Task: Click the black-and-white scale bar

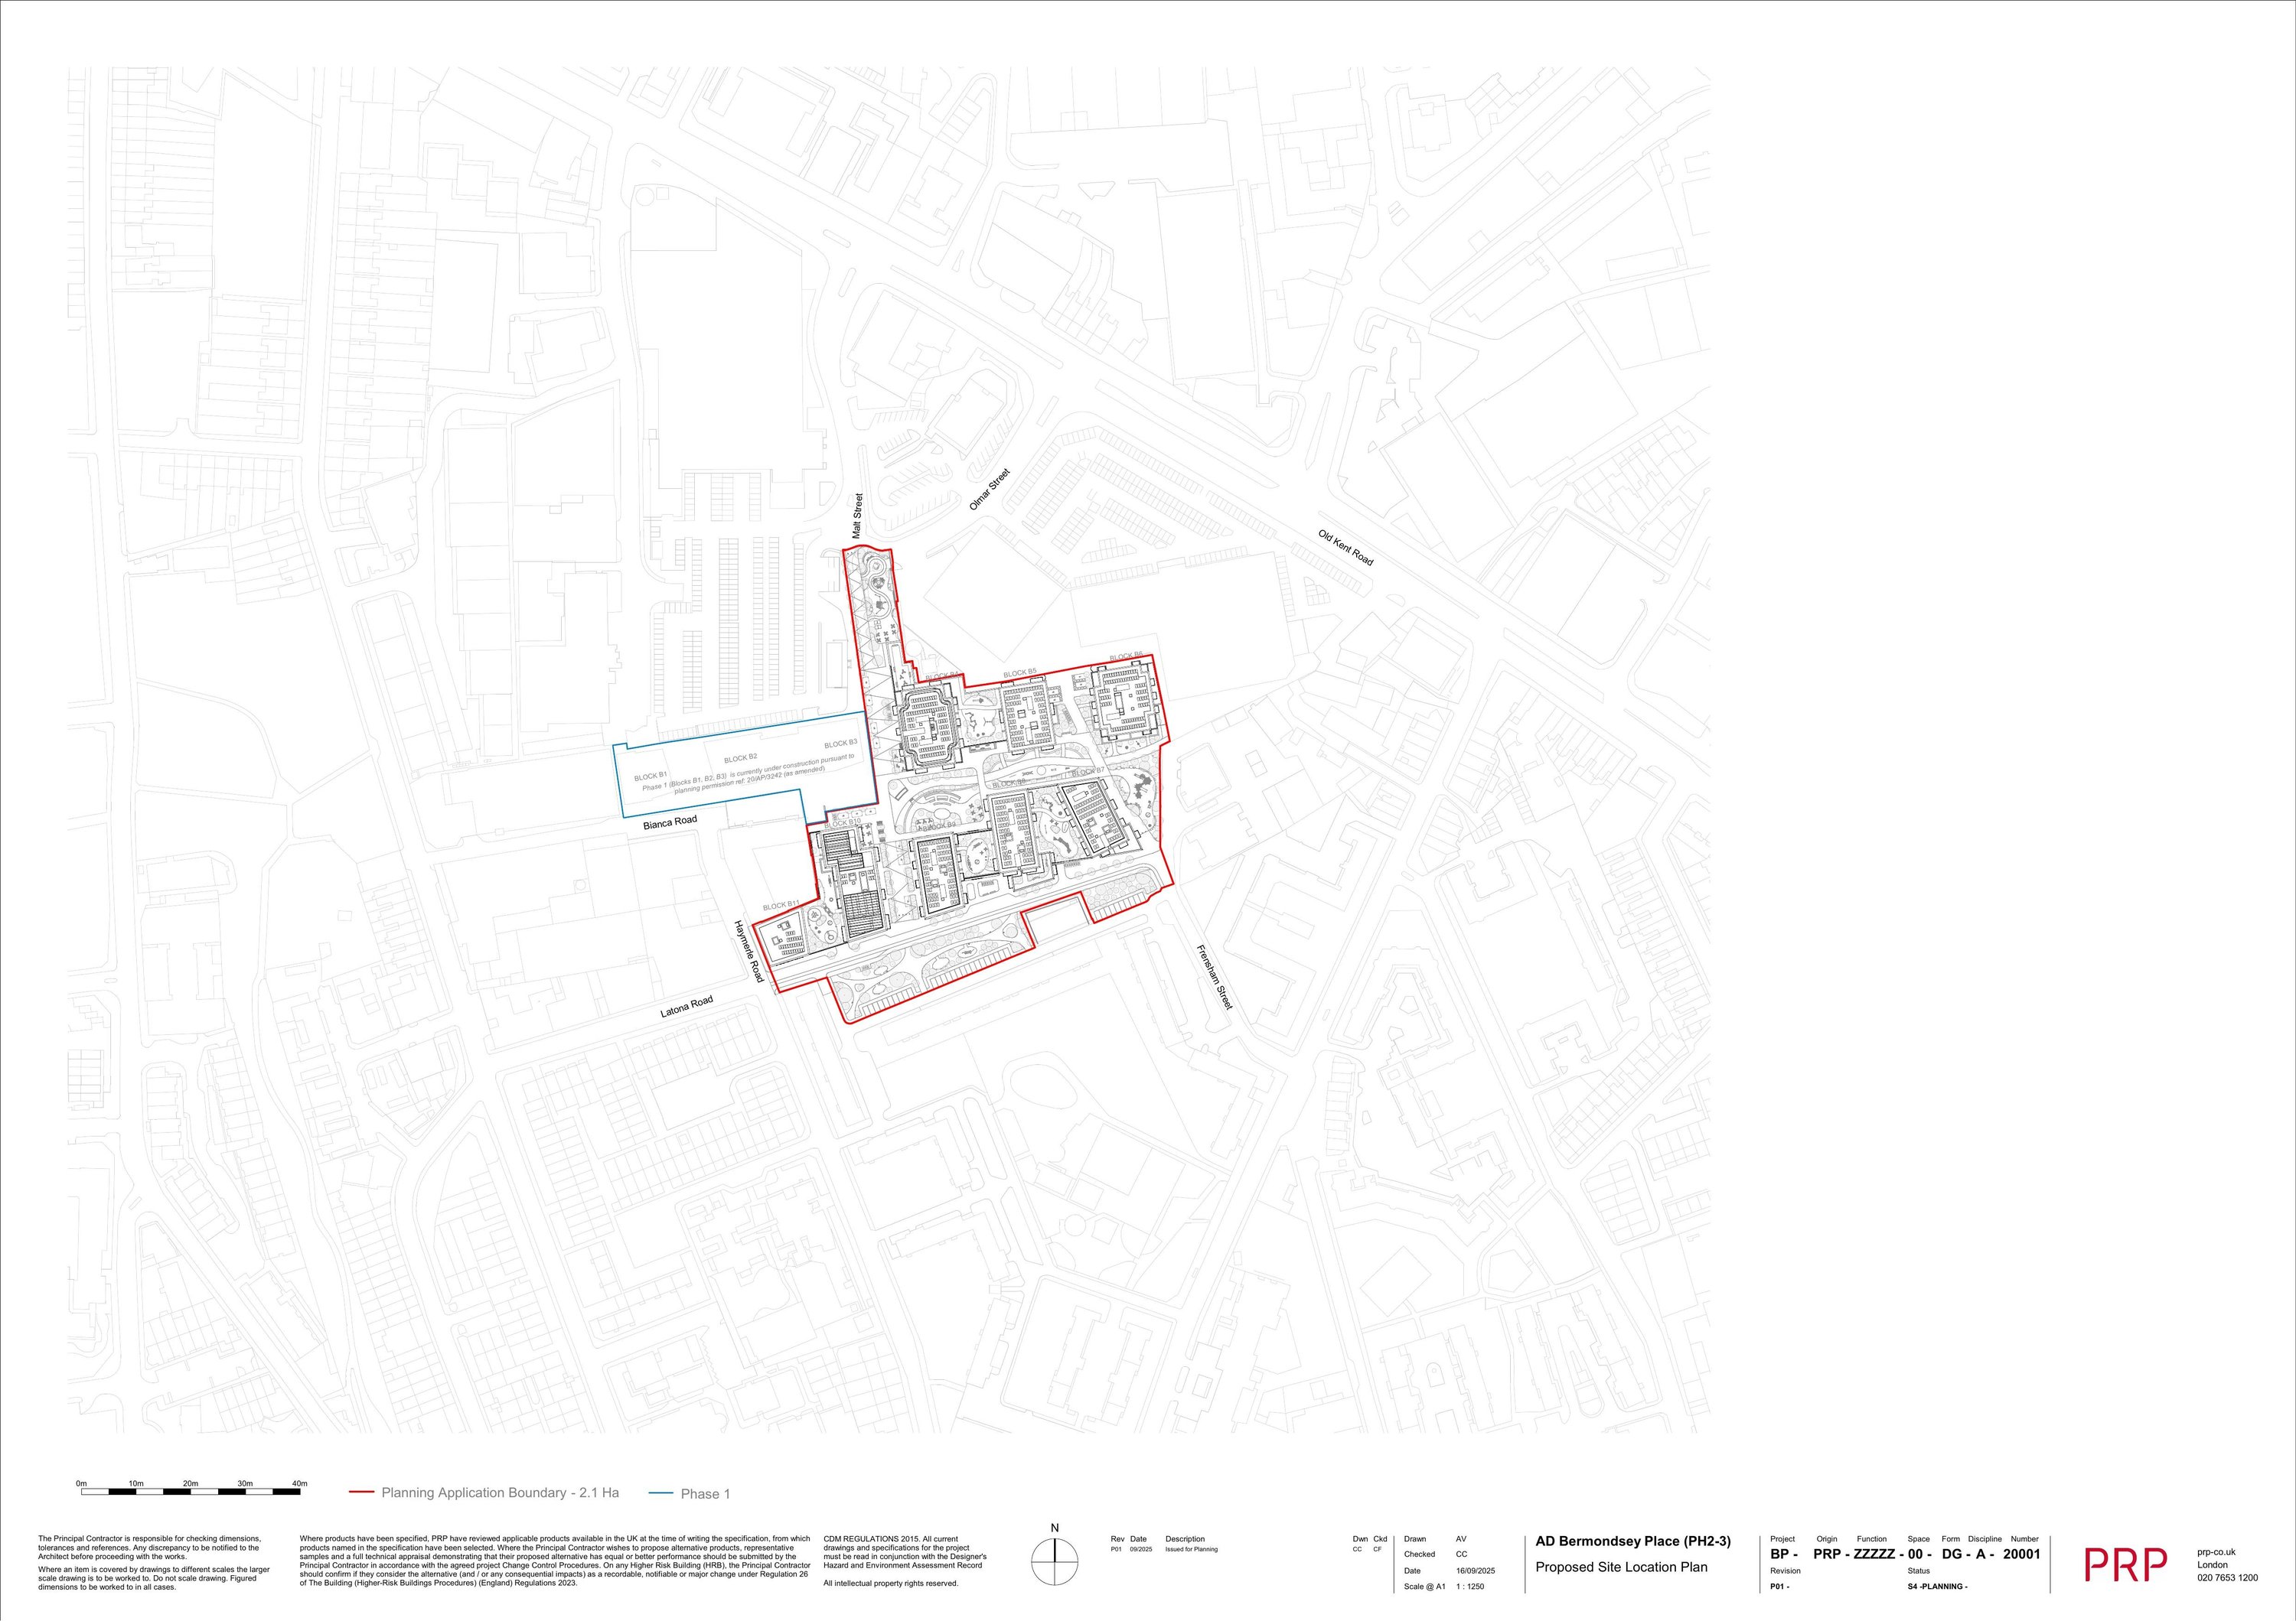Action: click(190, 1492)
